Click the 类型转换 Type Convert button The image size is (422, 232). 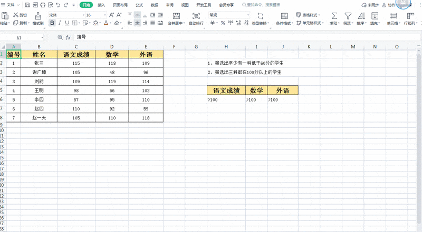(260, 18)
